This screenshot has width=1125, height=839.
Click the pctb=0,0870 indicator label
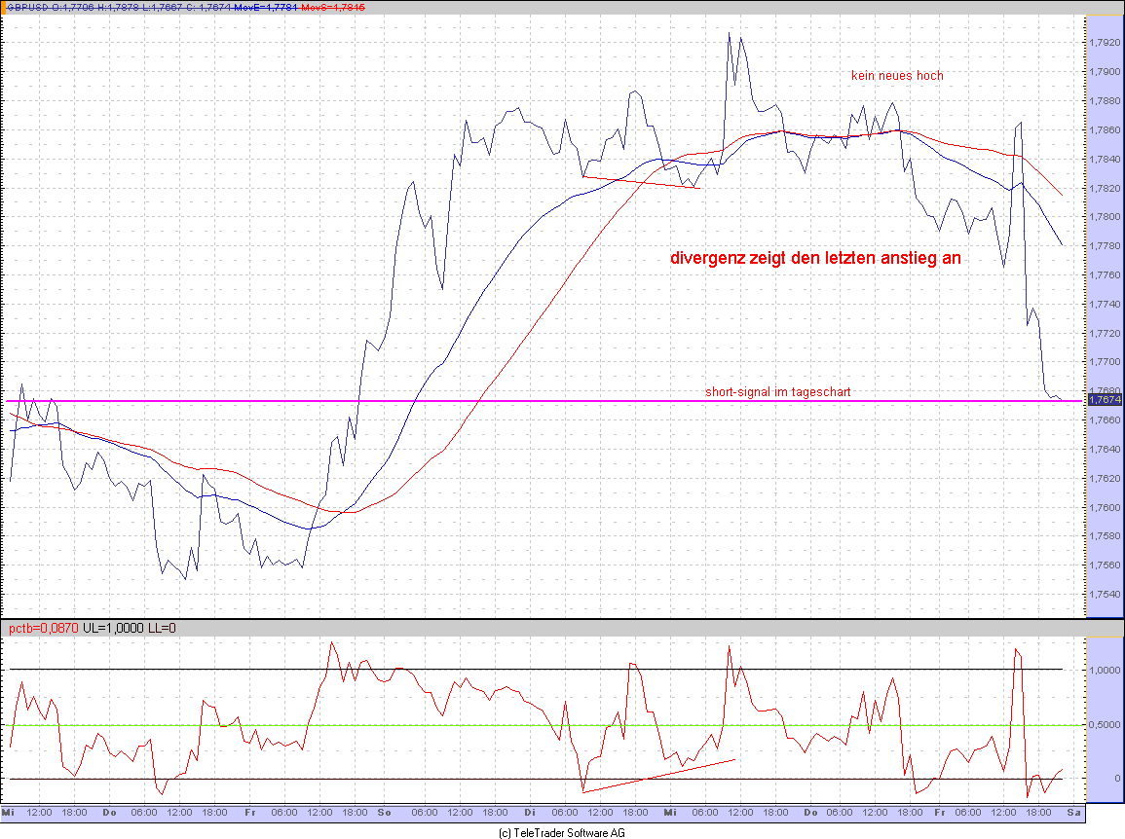click(x=44, y=628)
